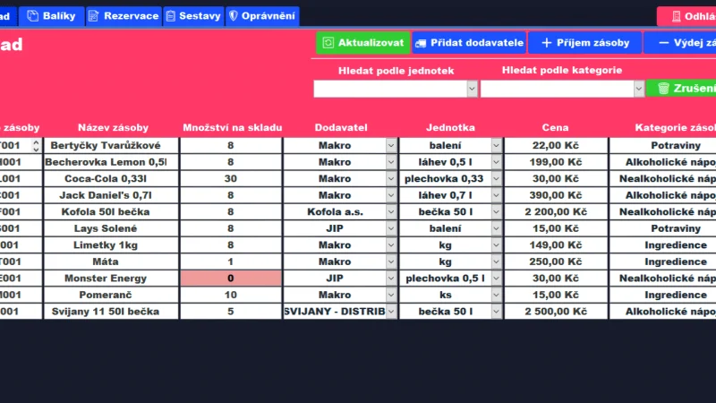Click quantity 1 for Máta

coord(231,262)
